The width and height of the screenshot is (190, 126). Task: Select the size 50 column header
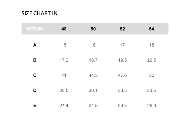pyautogui.click(x=93, y=29)
